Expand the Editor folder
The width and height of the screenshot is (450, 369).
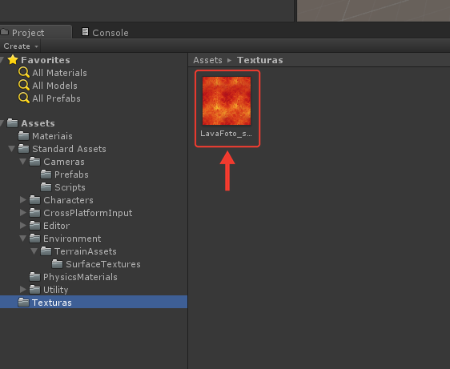[23, 226]
